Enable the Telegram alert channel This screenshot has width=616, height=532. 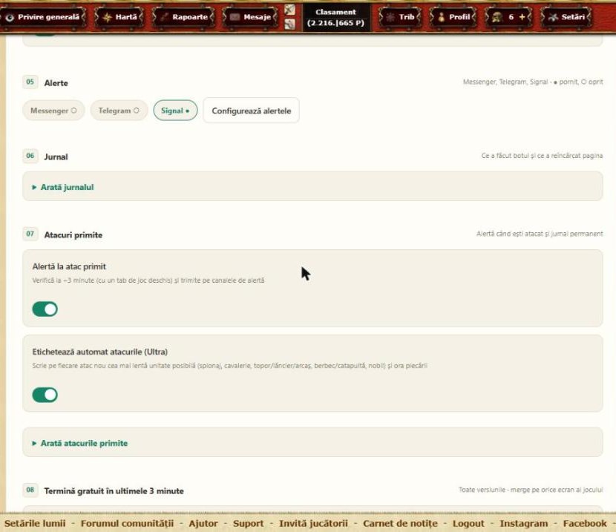click(119, 111)
